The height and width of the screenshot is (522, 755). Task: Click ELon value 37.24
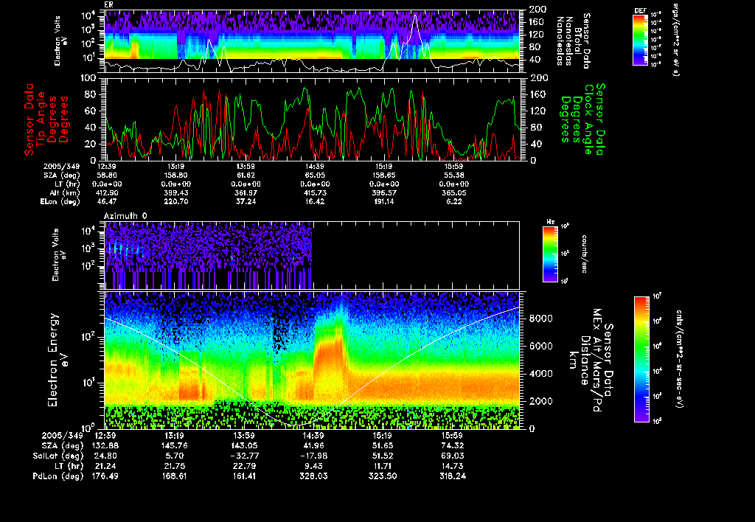246,202
